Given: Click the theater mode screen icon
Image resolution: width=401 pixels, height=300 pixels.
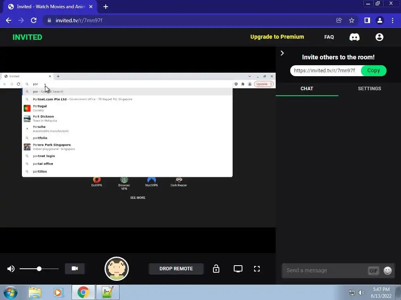Looking at the screenshot, I should pyautogui.click(x=238, y=269).
